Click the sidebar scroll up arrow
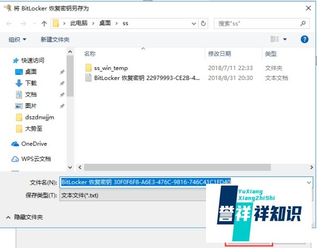 70,52
